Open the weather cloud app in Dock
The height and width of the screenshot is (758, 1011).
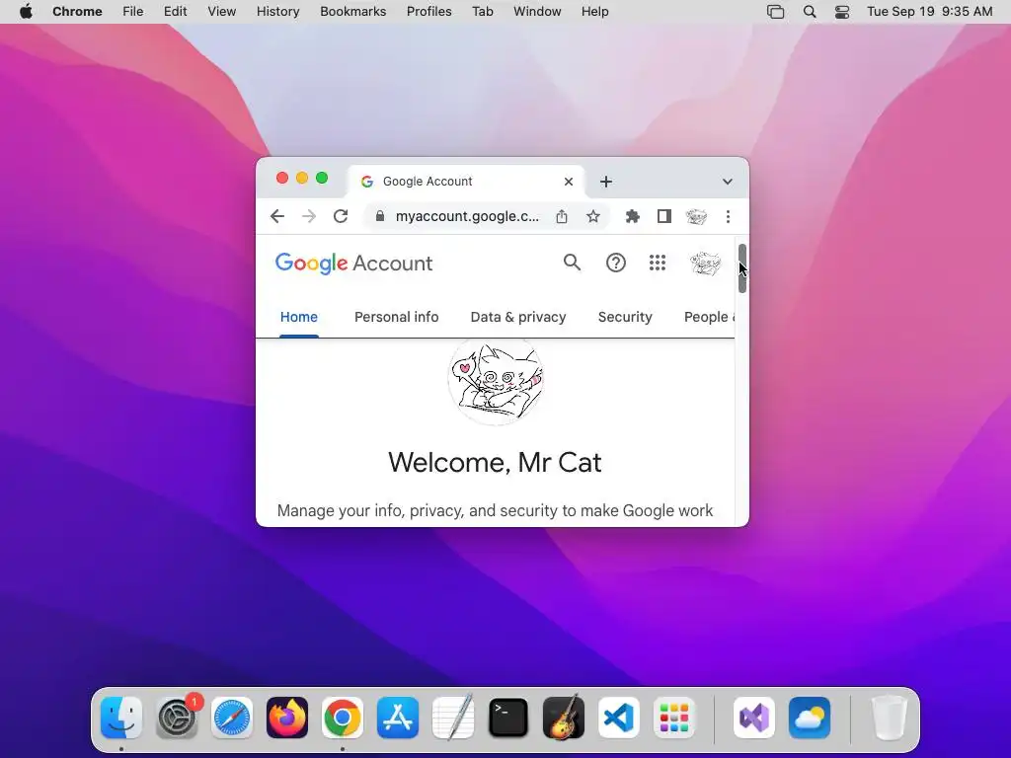[810, 718]
